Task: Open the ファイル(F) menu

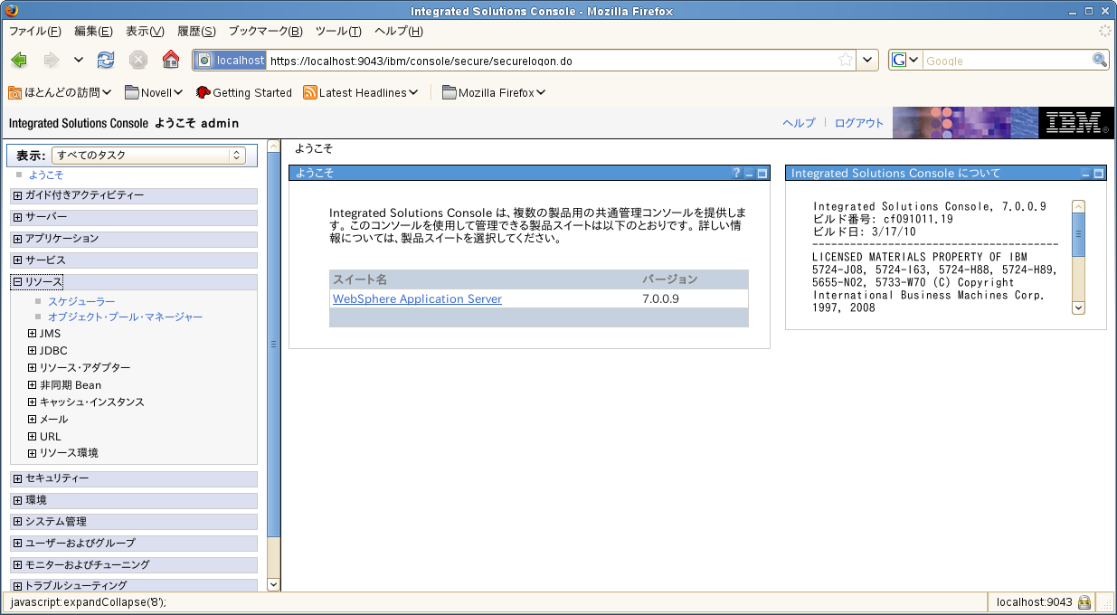Action: point(35,31)
